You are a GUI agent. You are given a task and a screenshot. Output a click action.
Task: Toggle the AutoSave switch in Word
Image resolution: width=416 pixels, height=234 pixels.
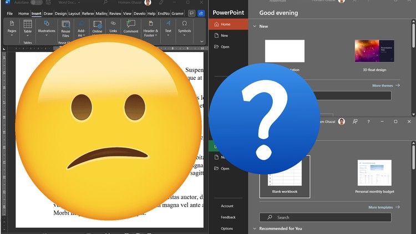36,2
